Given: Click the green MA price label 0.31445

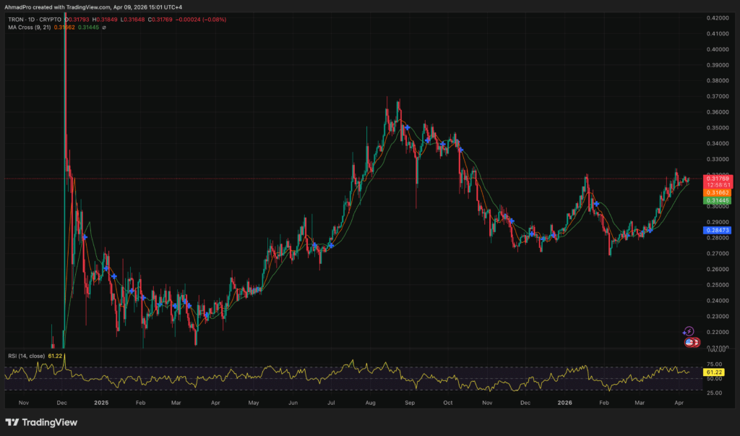Looking at the screenshot, I should [x=718, y=200].
